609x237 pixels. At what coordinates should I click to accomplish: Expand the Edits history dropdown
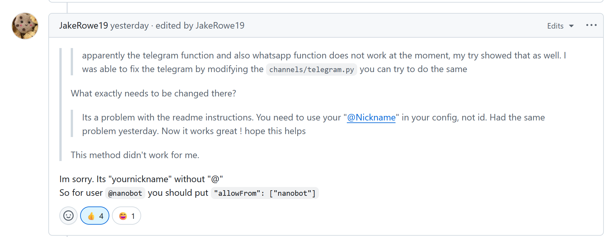click(560, 26)
